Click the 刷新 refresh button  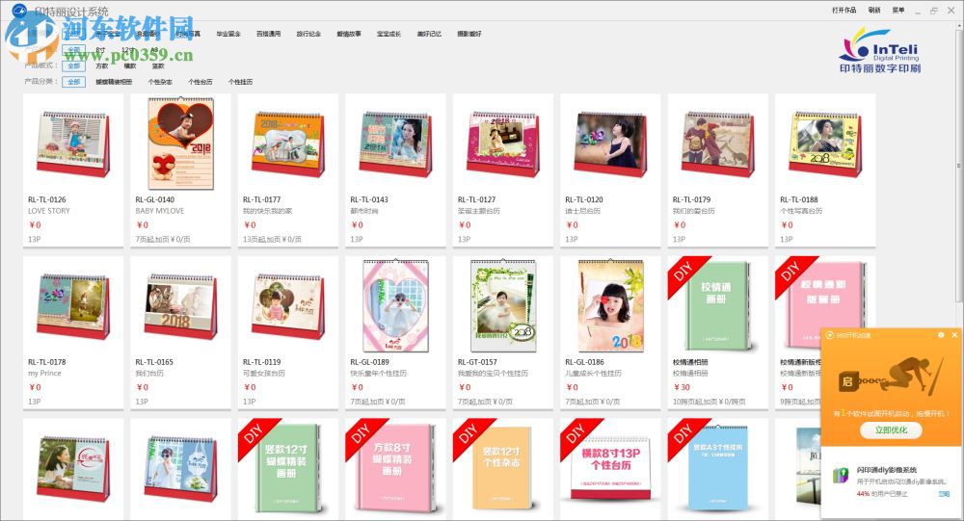pos(874,11)
